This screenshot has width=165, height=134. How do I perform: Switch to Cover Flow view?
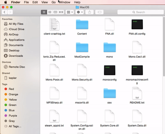(61, 12)
